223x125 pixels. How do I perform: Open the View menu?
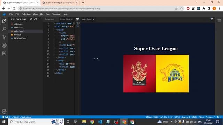coord(36,14)
